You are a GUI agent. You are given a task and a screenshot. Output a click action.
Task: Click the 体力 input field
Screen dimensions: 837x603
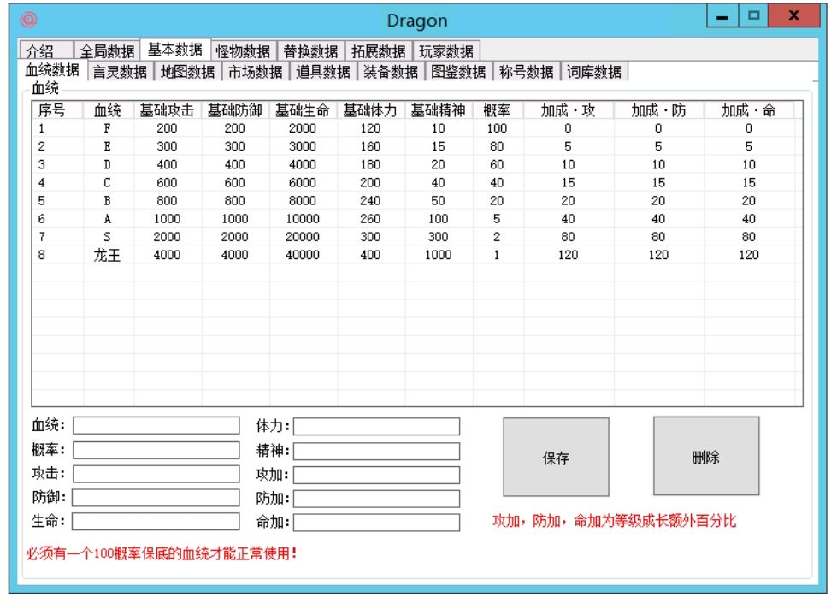(376, 427)
